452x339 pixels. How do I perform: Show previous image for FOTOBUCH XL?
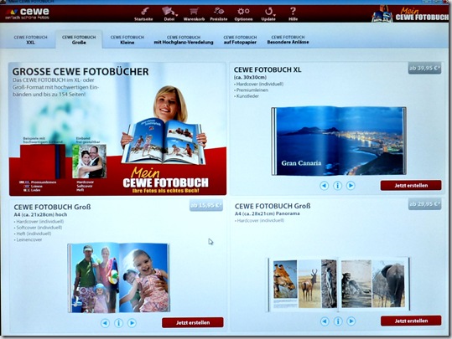(x=325, y=186)
